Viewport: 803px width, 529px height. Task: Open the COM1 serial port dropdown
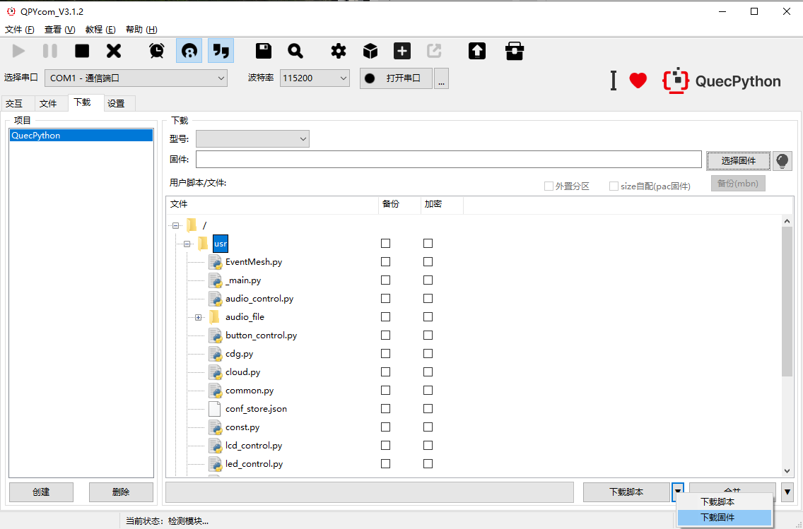(136, 78)
